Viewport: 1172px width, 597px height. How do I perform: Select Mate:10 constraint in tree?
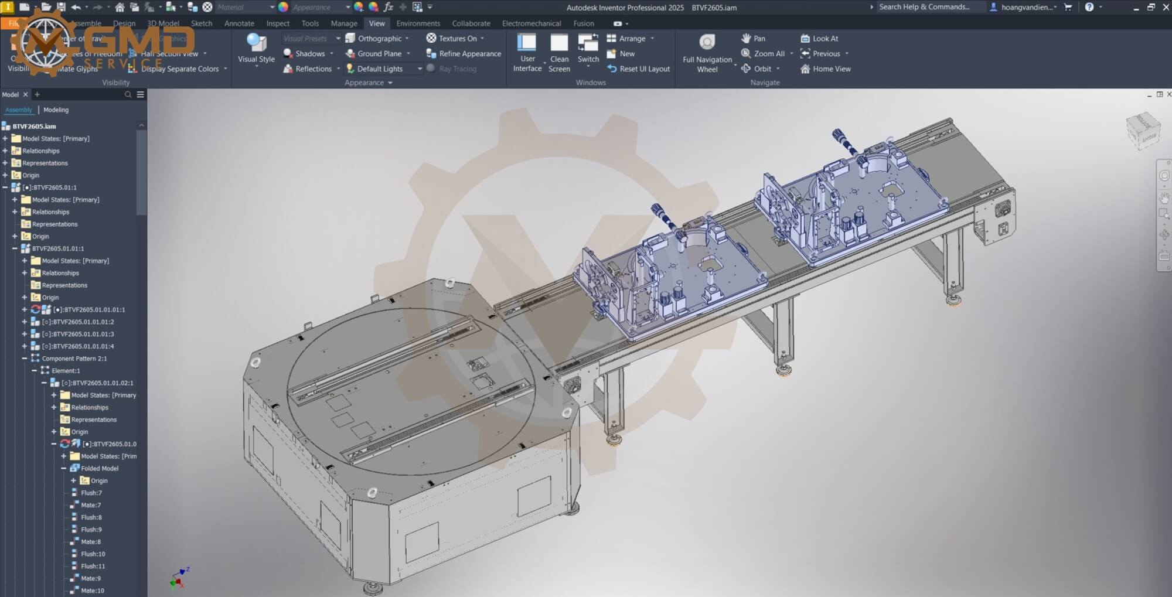pos(87,591)
